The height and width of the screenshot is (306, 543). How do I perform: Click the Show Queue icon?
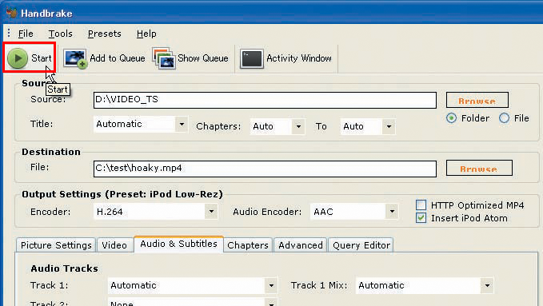click(x=163, y=58)
